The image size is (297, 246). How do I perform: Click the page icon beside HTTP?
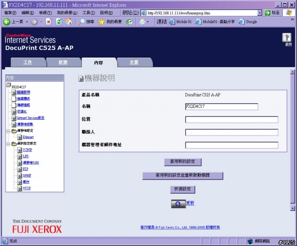coord(19,188)
